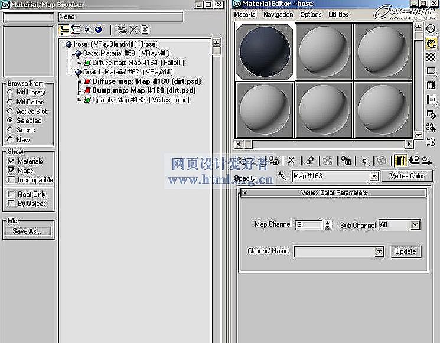Viewport: 440px width, 343px height.
Task: Click Vertex Color map type button
Action: pyautogui.click(x=407, y=176)
